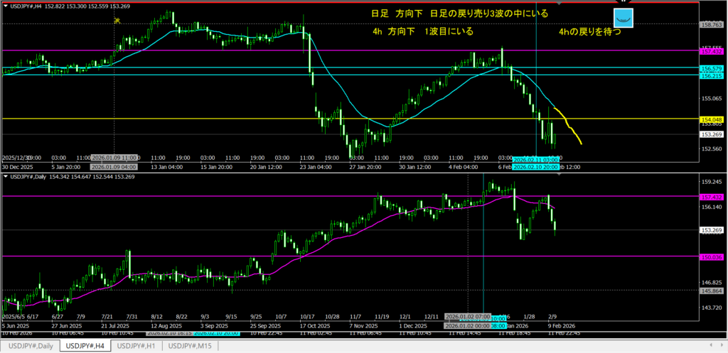Select the magenta 150.036 price label
The image size is (728, 353).
(712, 256)
